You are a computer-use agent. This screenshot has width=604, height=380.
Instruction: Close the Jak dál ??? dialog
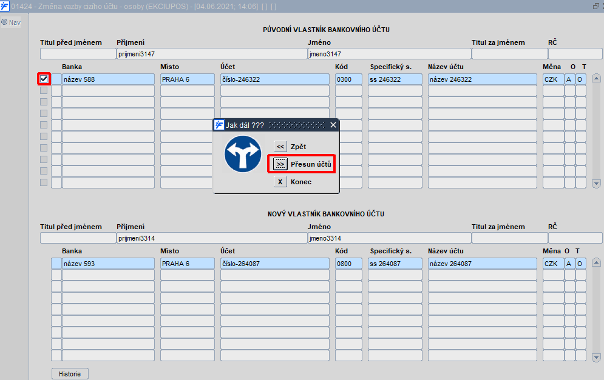[x=333, y=125]
